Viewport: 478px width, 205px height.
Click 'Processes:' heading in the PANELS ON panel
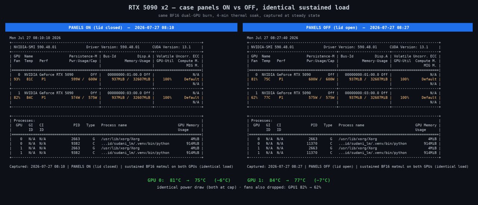click(x=24, y=121)
